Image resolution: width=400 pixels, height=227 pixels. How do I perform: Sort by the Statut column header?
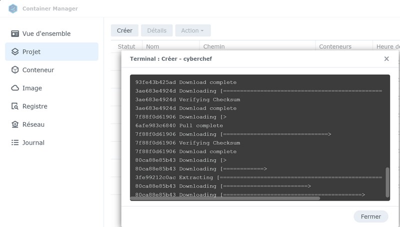(x=126, y=46)
